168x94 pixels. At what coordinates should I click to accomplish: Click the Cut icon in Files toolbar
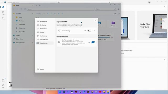pyautogui.click(x=44, y=14)
